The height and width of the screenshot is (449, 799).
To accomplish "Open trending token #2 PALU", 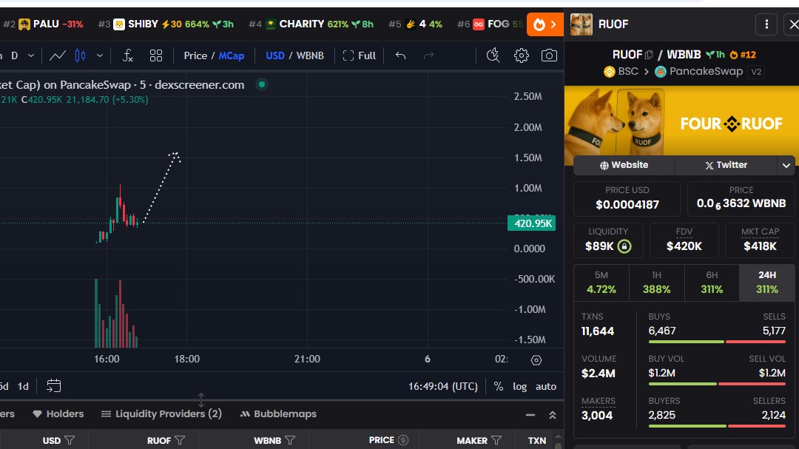I will [x=43, y=24].
